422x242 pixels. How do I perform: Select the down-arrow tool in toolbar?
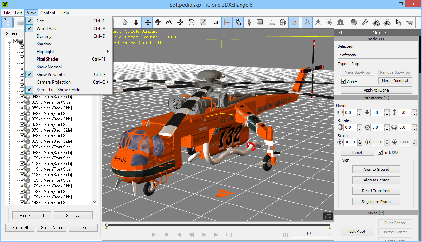136,23
